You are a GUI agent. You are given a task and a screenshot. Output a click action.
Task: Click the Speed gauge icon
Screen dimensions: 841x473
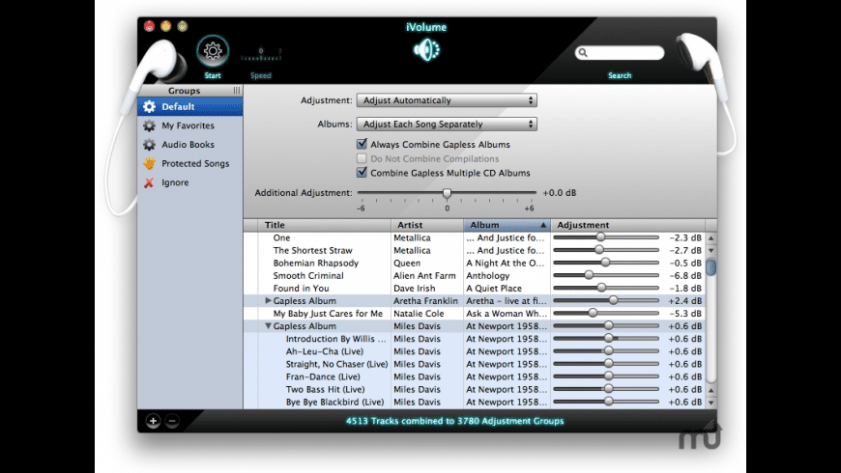tap(261, 53)
